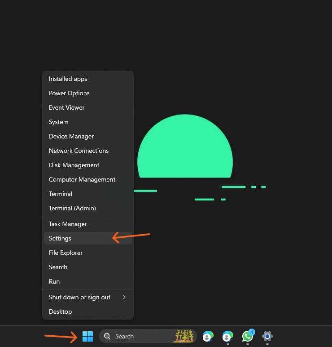Open File Explorer
The image size is (332, 347).
coord(88,253)
